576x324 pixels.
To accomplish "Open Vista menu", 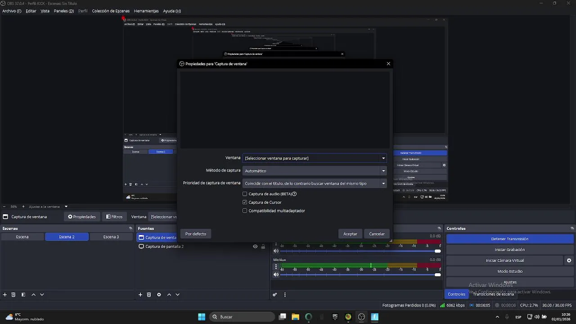I will (x=45, y=11).
